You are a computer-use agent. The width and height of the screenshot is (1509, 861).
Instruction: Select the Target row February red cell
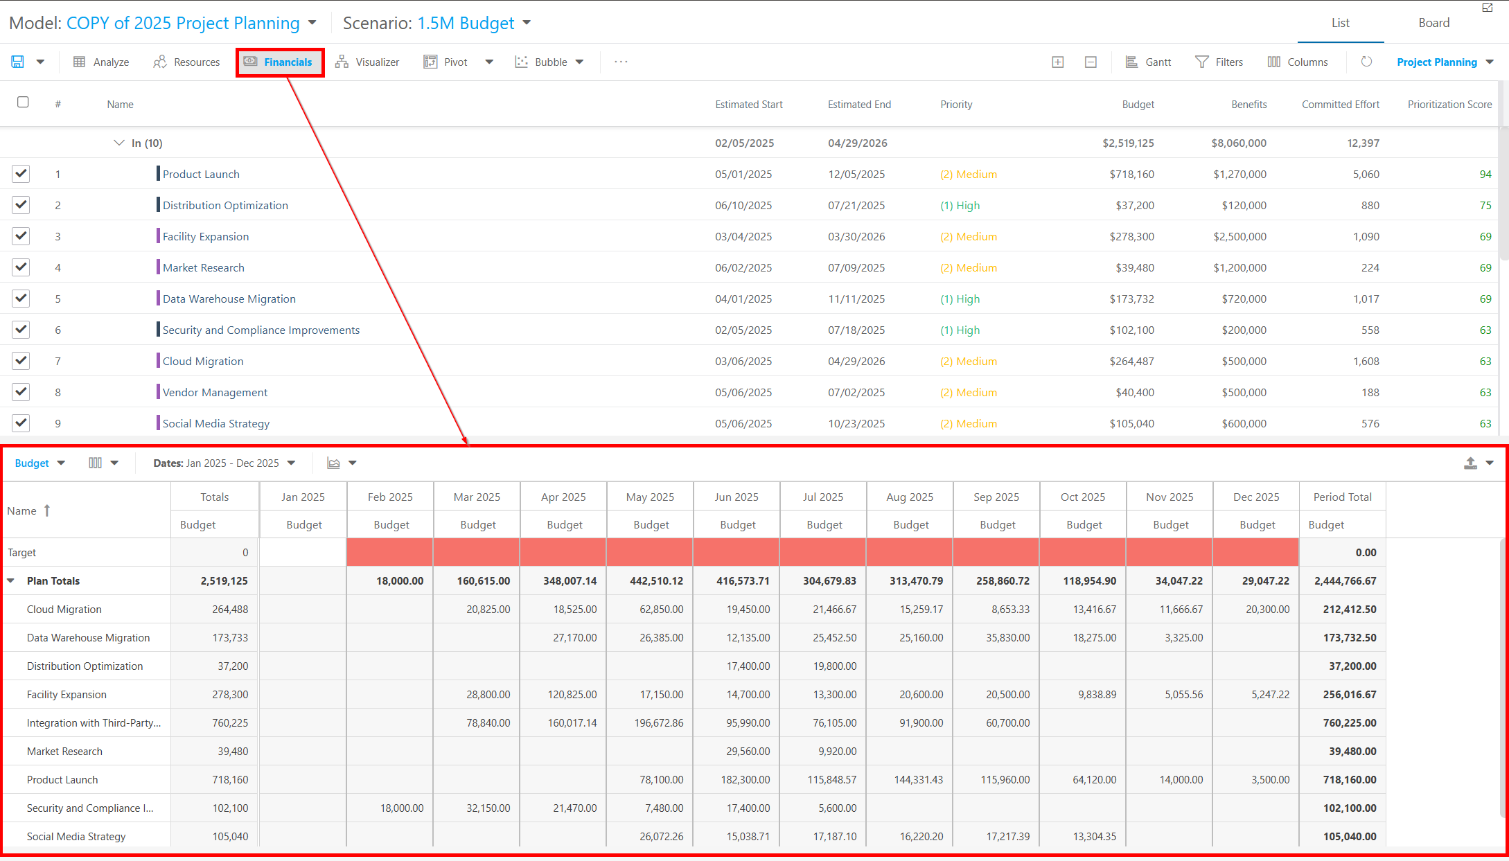pyautogui.click(x=389, y=552)
